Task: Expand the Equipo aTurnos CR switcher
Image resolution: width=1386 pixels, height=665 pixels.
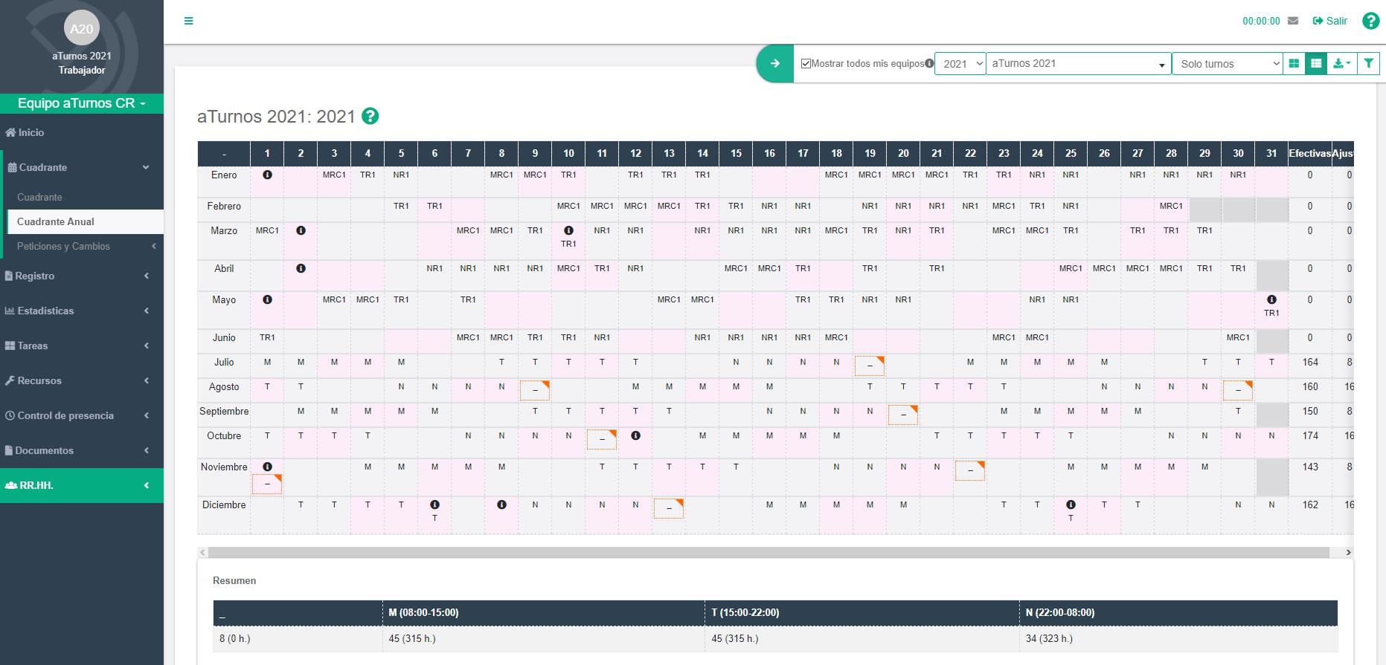Action: (x=82, y=103)
